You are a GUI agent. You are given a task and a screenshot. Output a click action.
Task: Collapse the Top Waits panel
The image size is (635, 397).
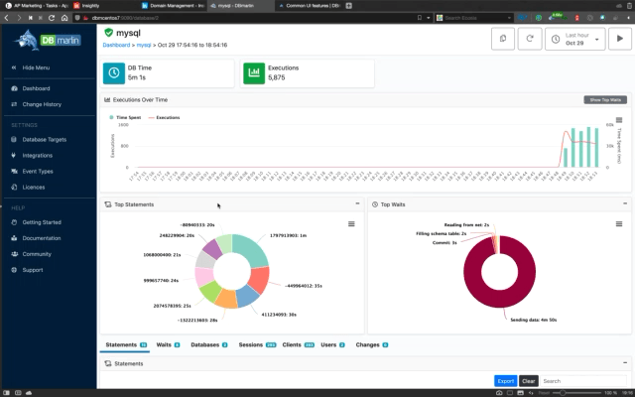pos(624,203)
